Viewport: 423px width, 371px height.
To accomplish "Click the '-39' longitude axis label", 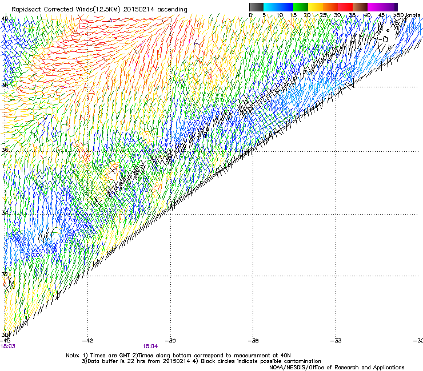I will tap(170, 341).
